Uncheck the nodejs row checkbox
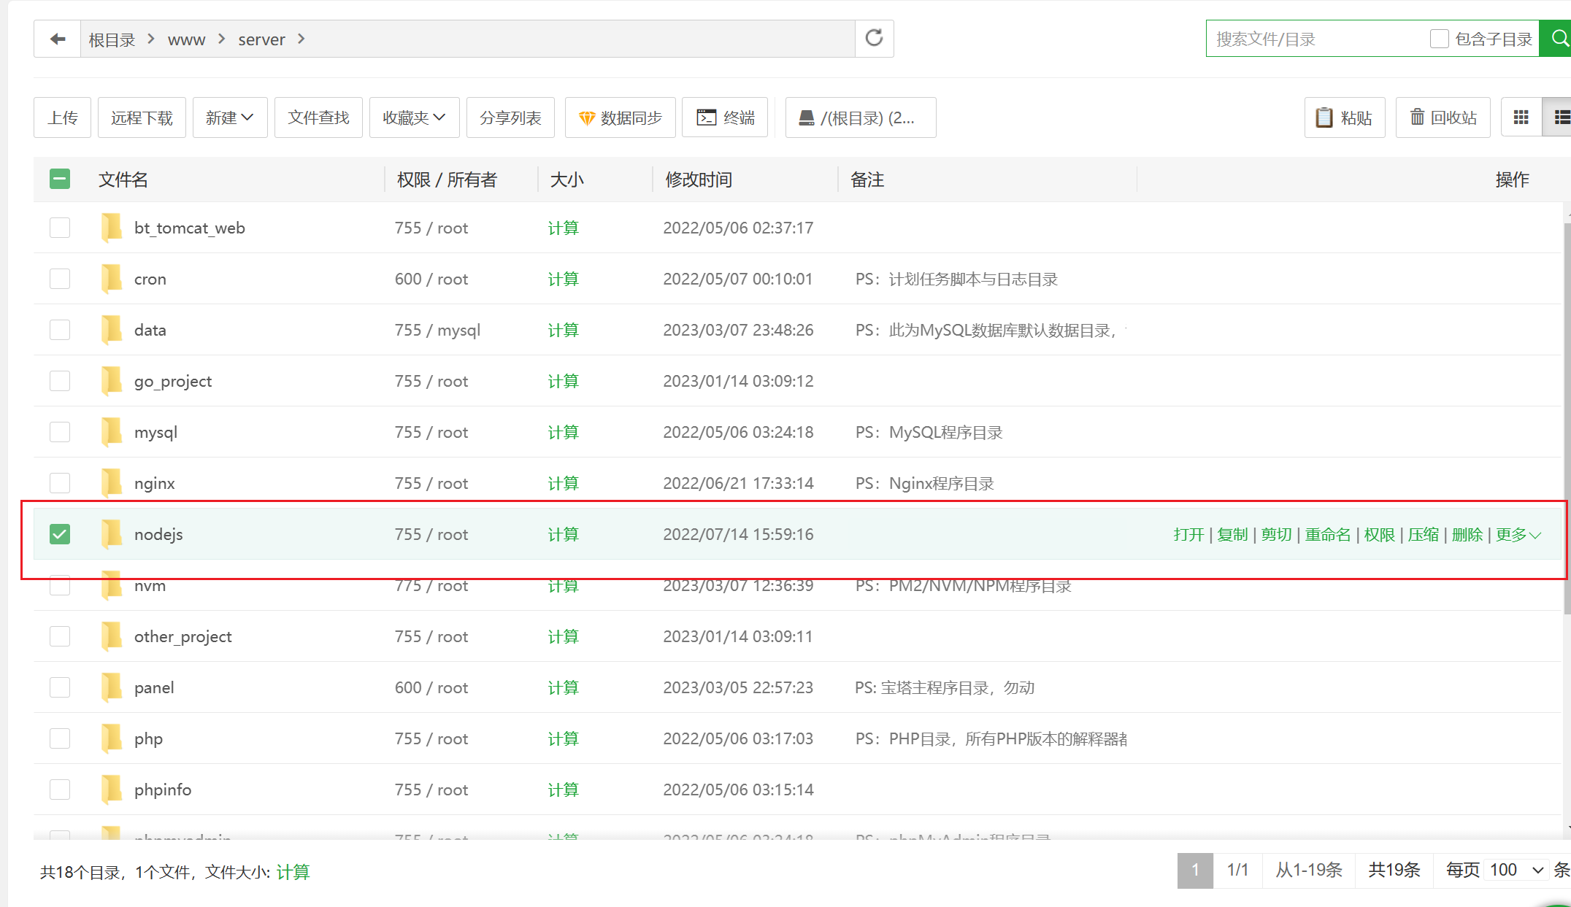The height and width of the screenshot is (907, 1571). [60, 534]
